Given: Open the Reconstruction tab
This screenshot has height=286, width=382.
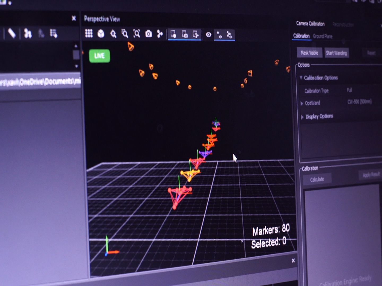Looking at the screenshot, I should coord(343,25).
